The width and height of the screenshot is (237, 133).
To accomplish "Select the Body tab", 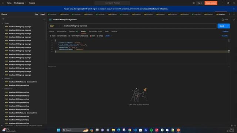I will tap(83, 31).
